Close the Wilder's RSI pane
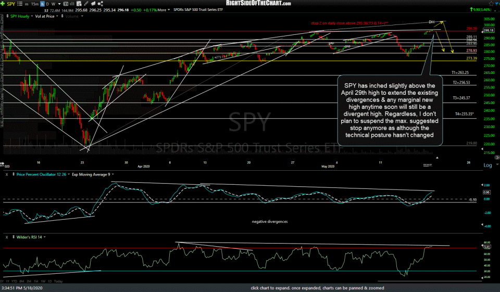Screen dimensions: 500x292 click(x=7, y=237)
